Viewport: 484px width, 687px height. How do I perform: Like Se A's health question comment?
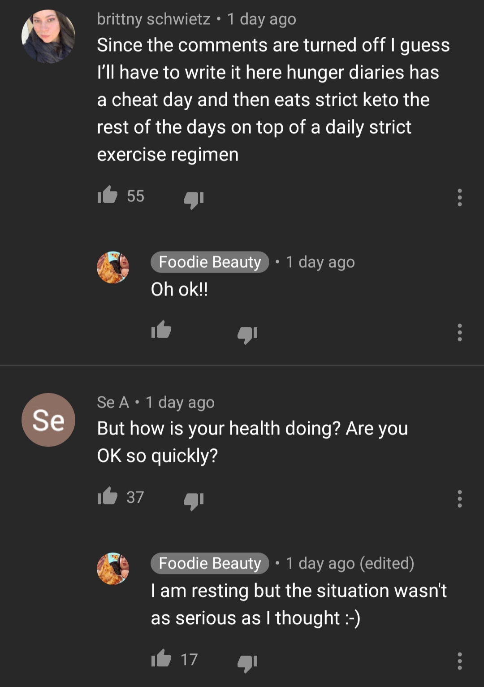point(108,497)
